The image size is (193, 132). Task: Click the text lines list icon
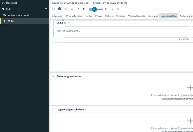pyautogui.click(x=106, y=9)
